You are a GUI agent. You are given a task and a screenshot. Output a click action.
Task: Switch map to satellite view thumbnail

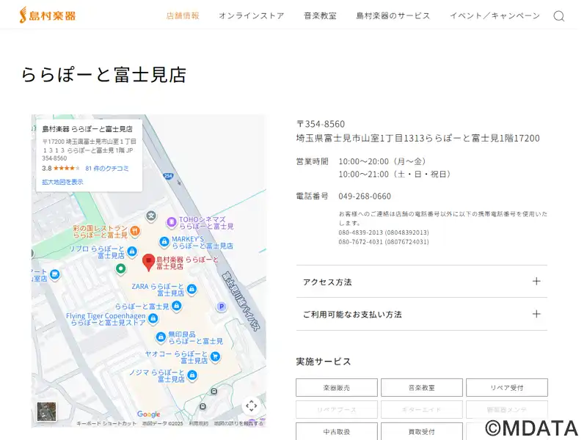pos(46,412)
